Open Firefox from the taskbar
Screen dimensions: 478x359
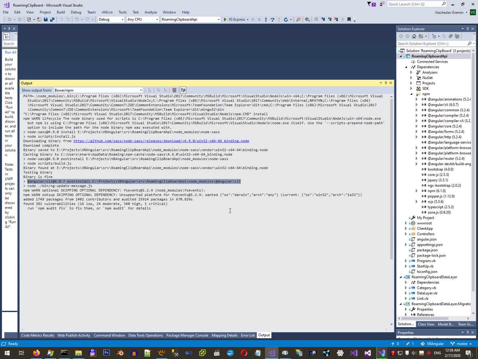[x=37, y=353]
